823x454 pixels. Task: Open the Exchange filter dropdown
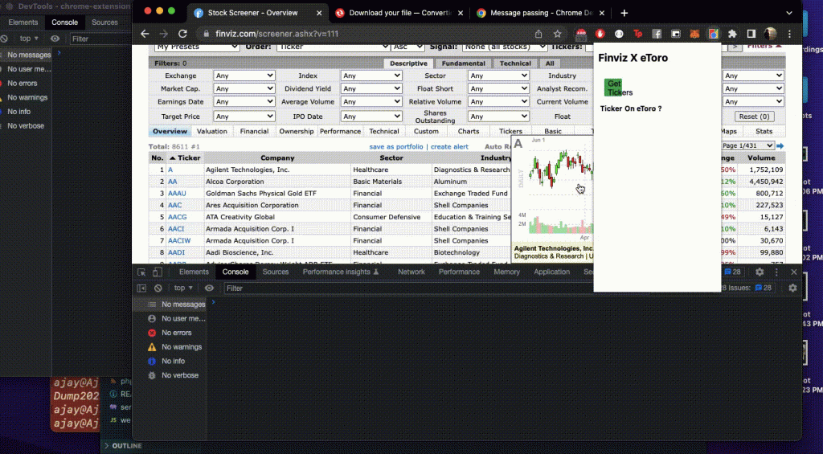coord(244,76)
